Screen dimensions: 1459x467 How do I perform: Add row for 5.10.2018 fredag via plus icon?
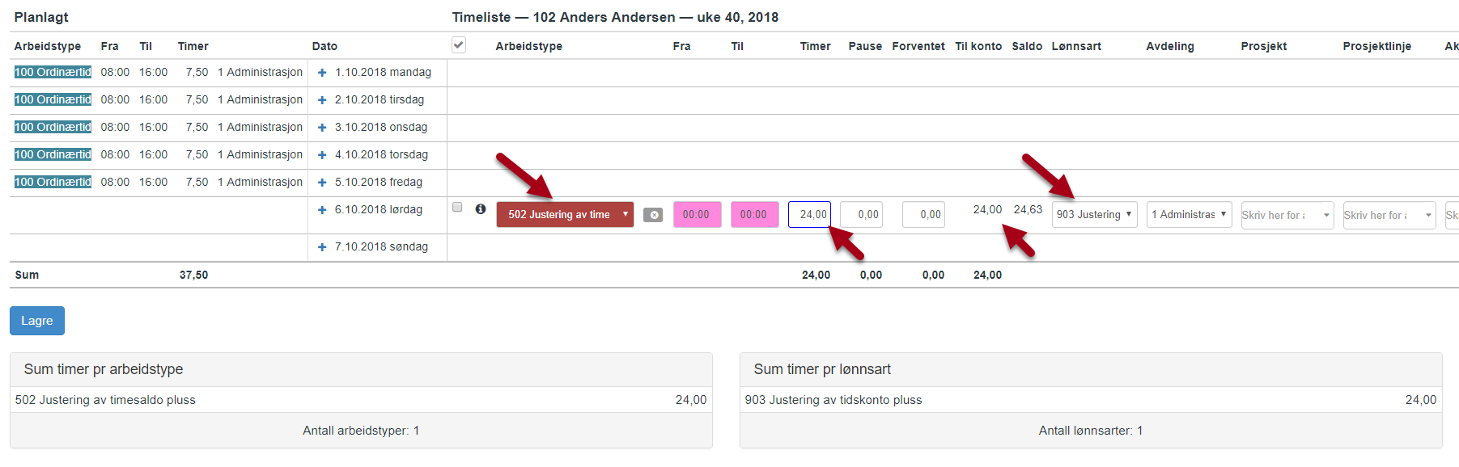[322, 183]
